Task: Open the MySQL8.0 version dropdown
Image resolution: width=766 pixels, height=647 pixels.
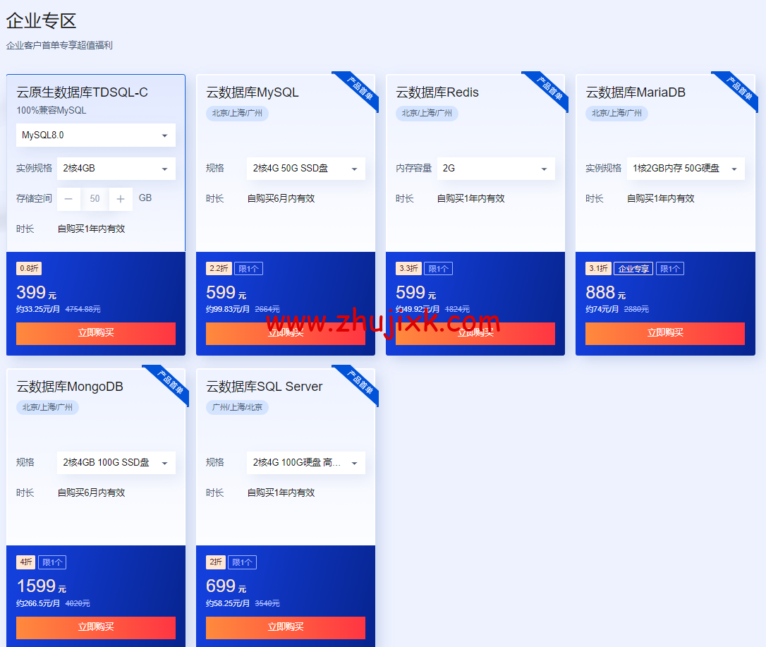Action: coord(96,135)
